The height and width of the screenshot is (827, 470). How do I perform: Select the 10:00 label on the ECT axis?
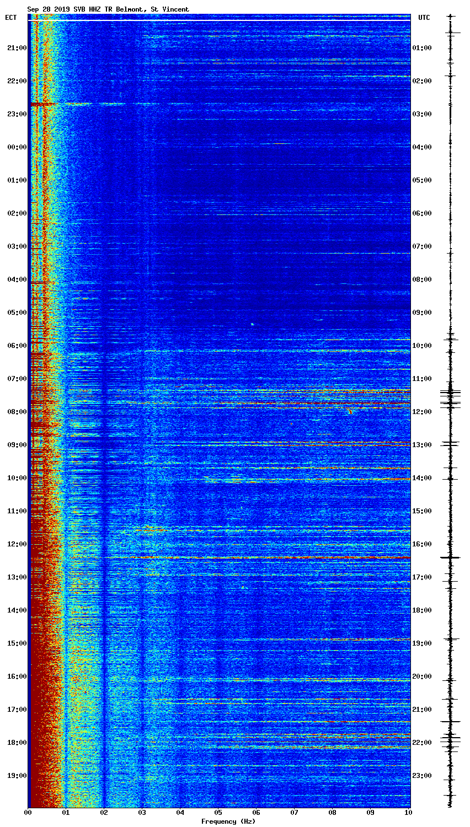(15, 478)
